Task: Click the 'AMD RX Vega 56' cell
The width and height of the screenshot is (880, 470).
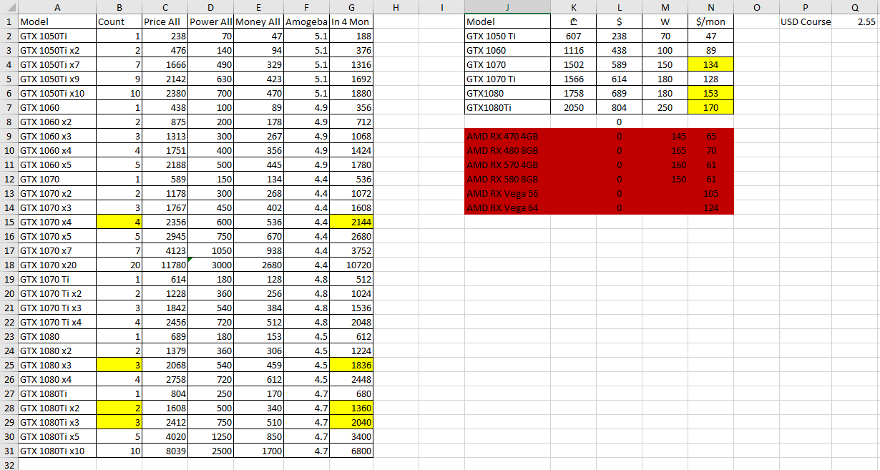Action: tap(507, 193)
